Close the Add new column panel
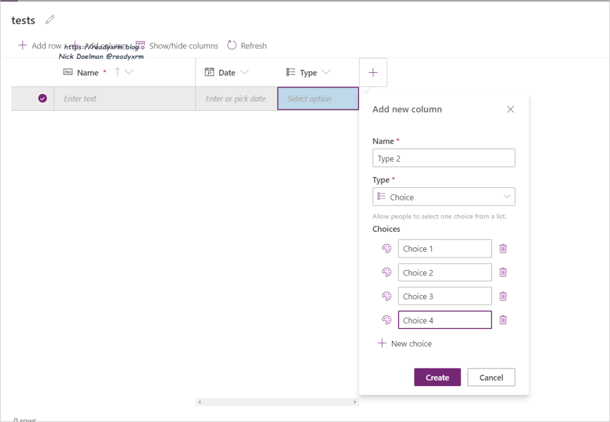Image resolution: width=610 pixels, height=422 pixels. 510,110
